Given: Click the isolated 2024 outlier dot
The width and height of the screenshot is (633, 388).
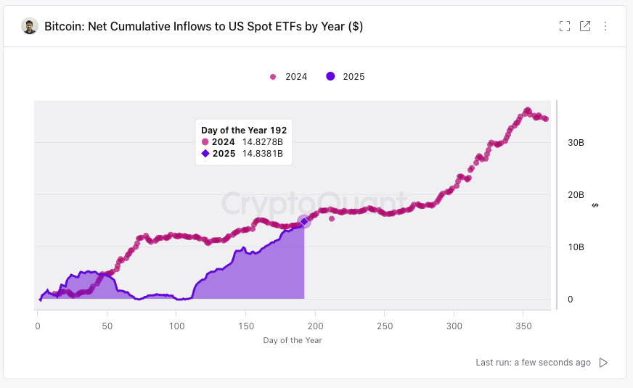Looking at the screenshot, I should pyautogui.click(x=332, y=218).
